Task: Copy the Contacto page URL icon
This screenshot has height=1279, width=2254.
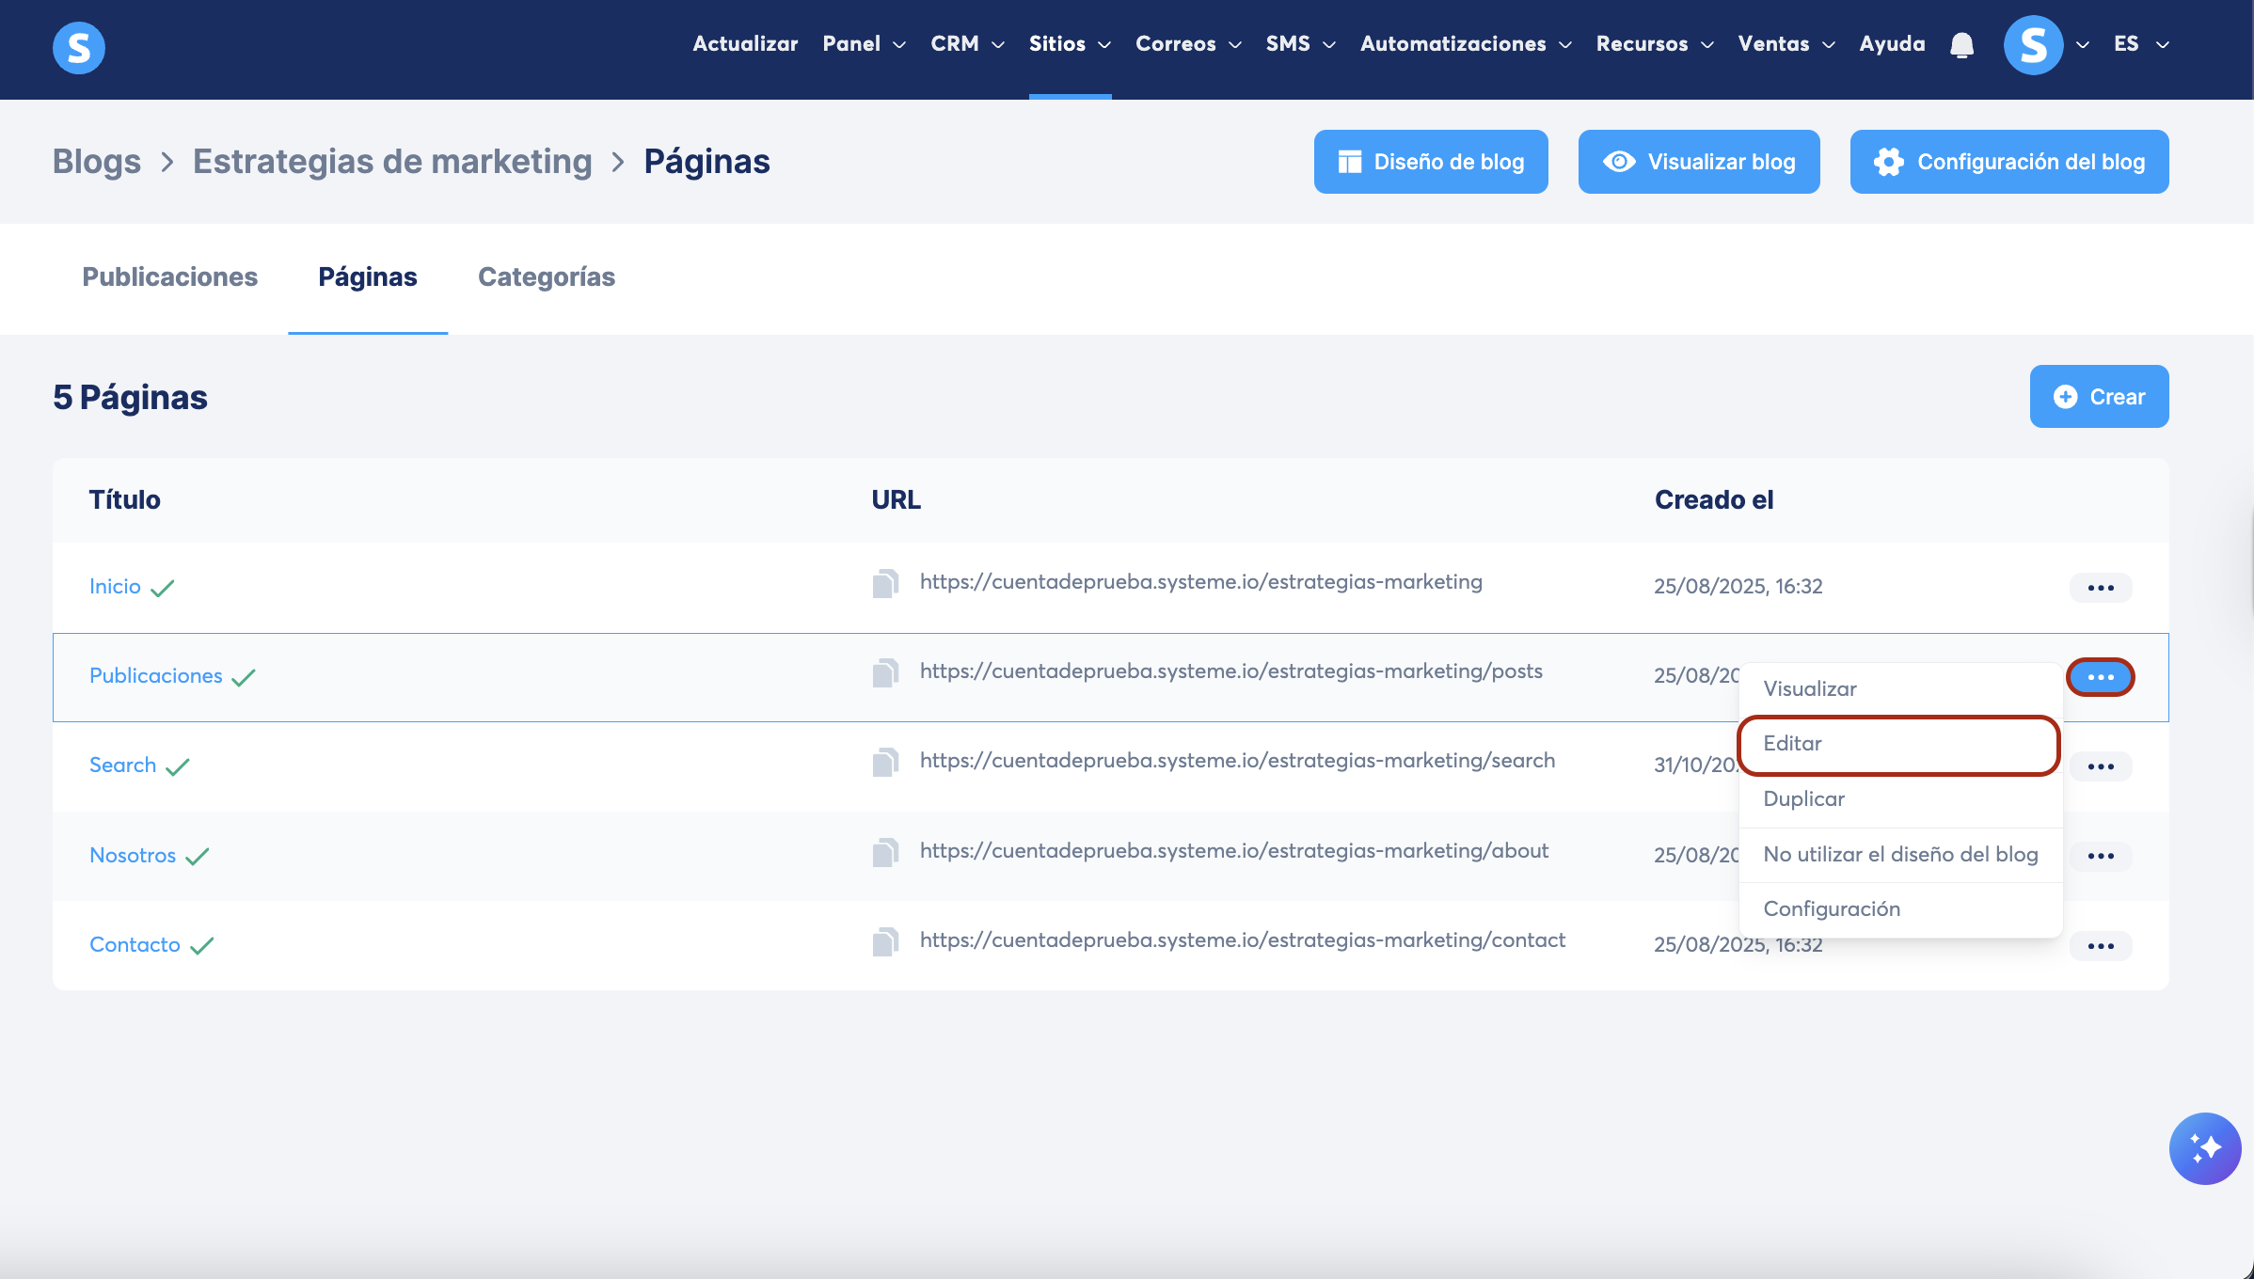Action: point(885,942)
